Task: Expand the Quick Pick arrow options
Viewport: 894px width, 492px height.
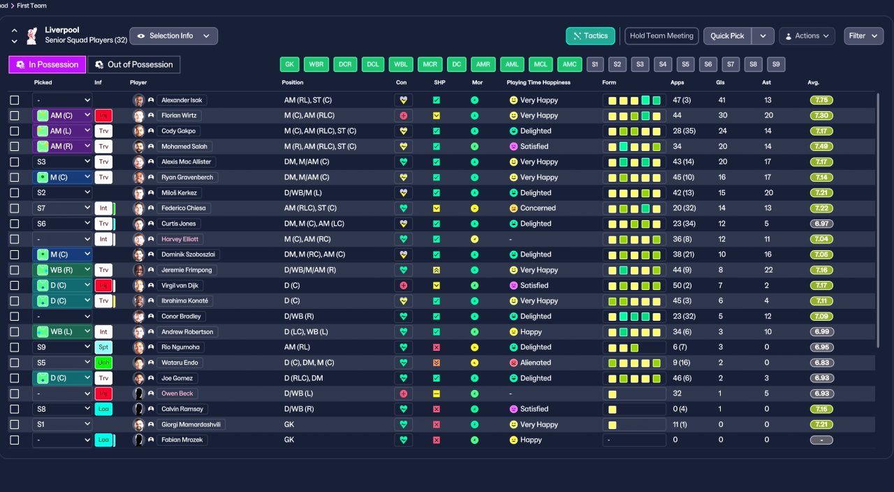Action: pyautogui.click(x=763, y=36)
